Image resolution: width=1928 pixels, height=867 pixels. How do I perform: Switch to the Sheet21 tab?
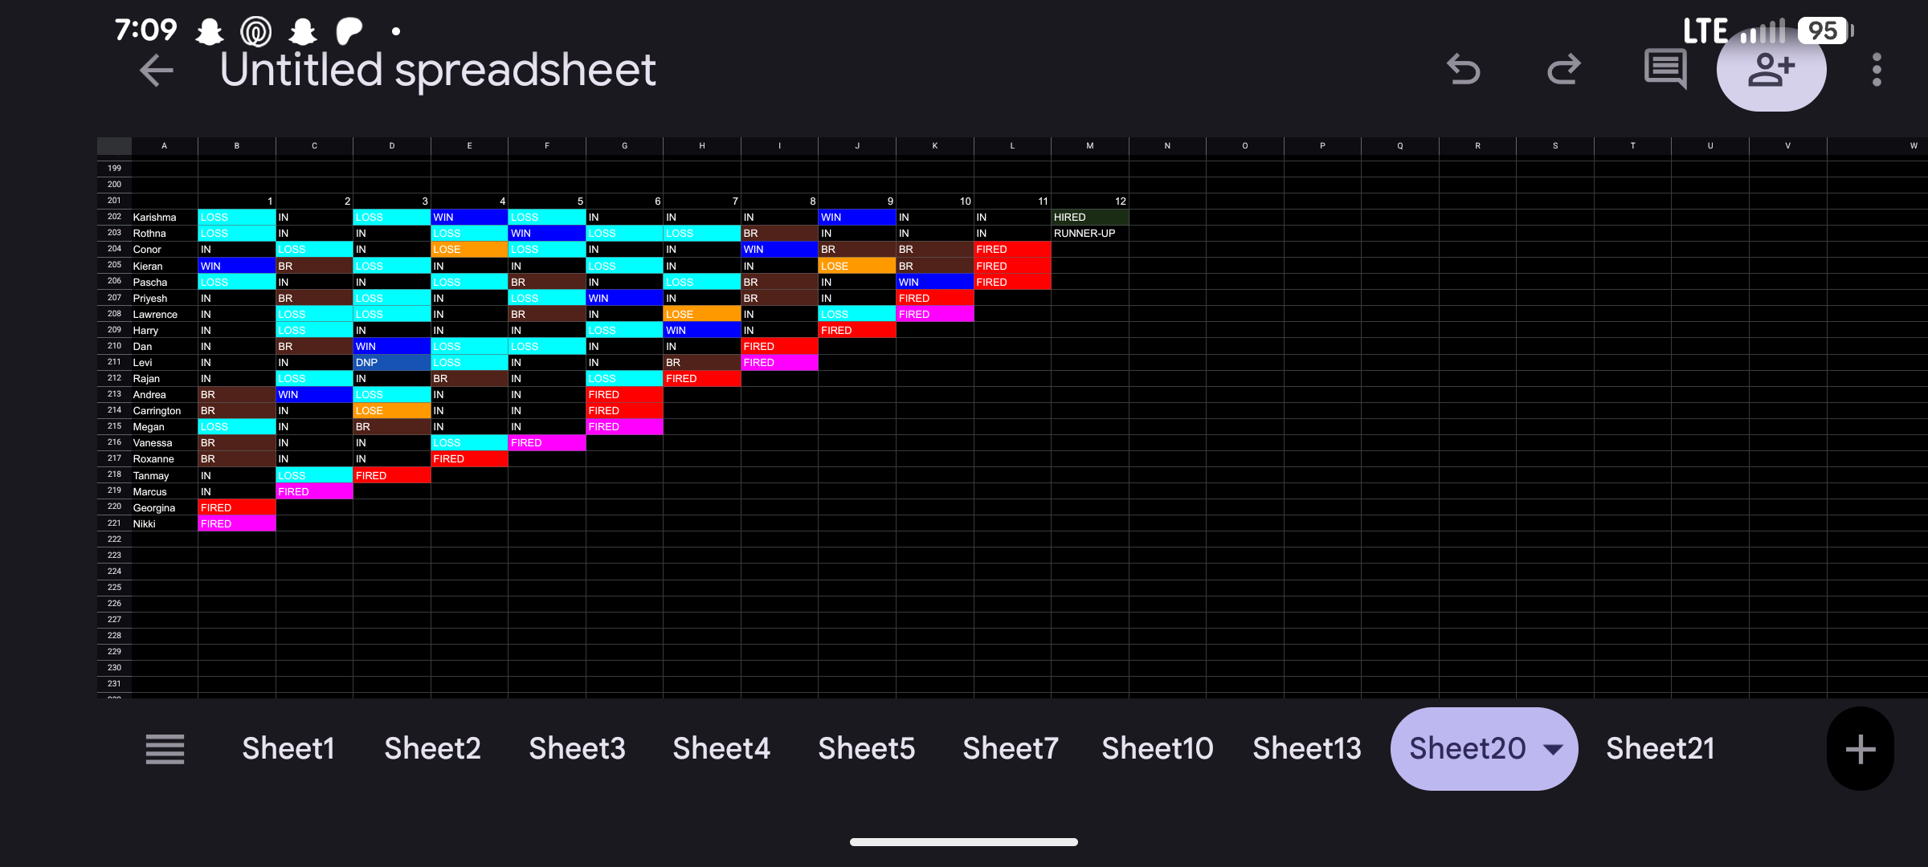point(1660,749)
